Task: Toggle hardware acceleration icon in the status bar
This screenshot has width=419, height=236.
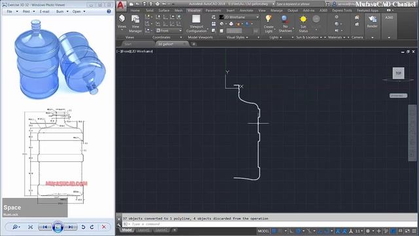Action: click(393, 231)
